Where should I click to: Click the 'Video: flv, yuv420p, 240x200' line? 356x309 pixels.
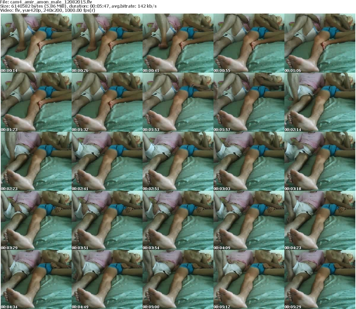(x=47, y=10)
